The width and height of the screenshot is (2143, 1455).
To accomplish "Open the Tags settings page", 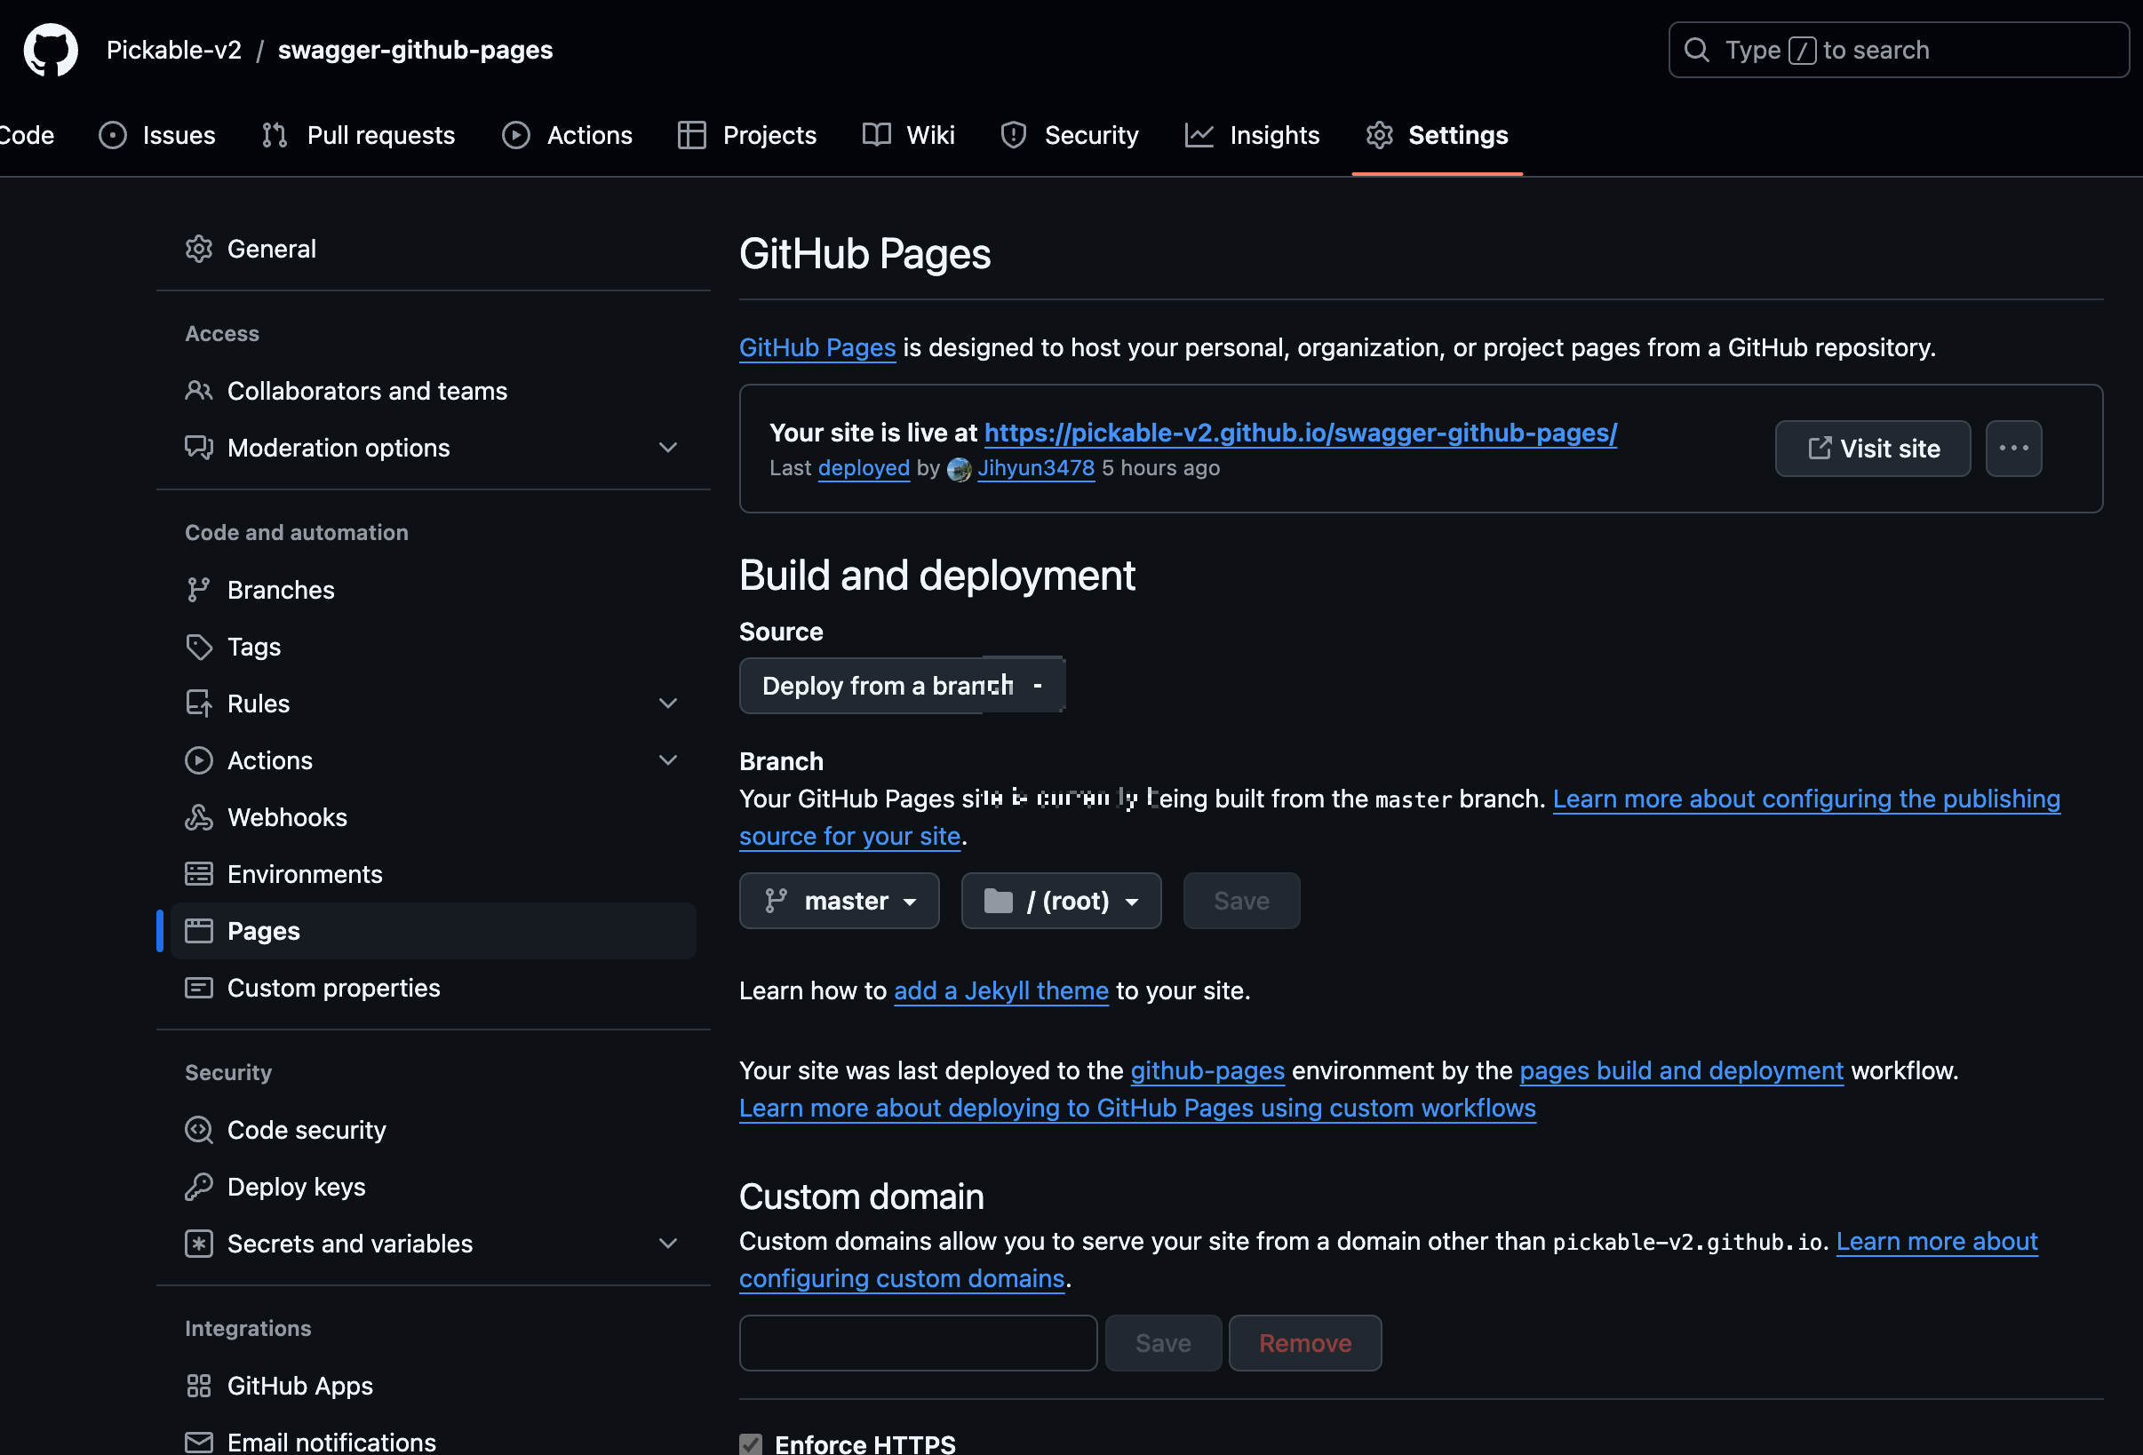I will 253,647.
